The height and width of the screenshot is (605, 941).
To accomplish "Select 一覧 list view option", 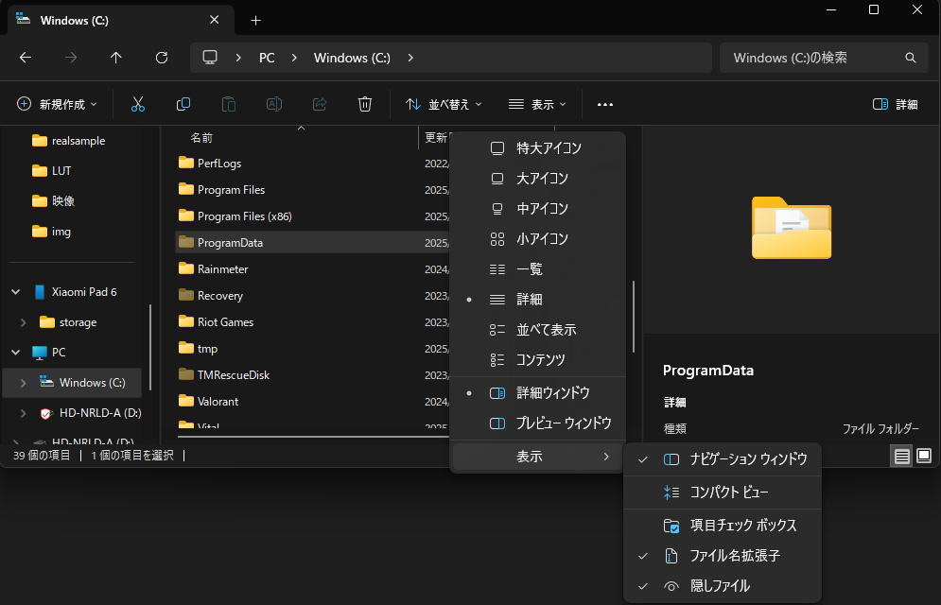I will pos(538,269).
